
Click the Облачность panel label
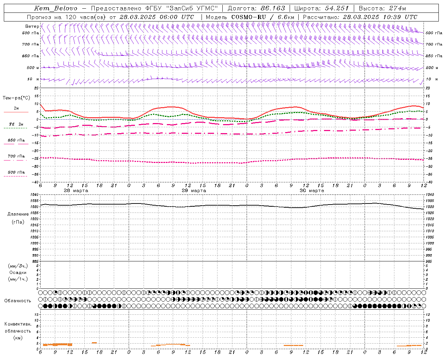pos(18,301)
